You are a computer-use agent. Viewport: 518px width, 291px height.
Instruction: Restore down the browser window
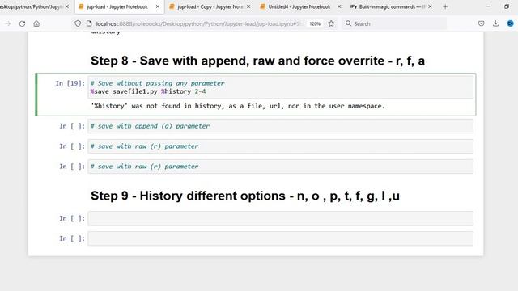[x=507, y=6]
